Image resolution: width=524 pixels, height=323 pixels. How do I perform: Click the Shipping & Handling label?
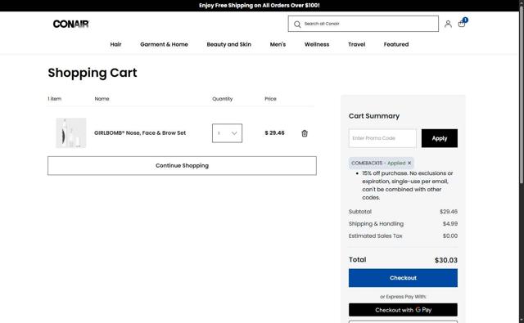point(376,223)
